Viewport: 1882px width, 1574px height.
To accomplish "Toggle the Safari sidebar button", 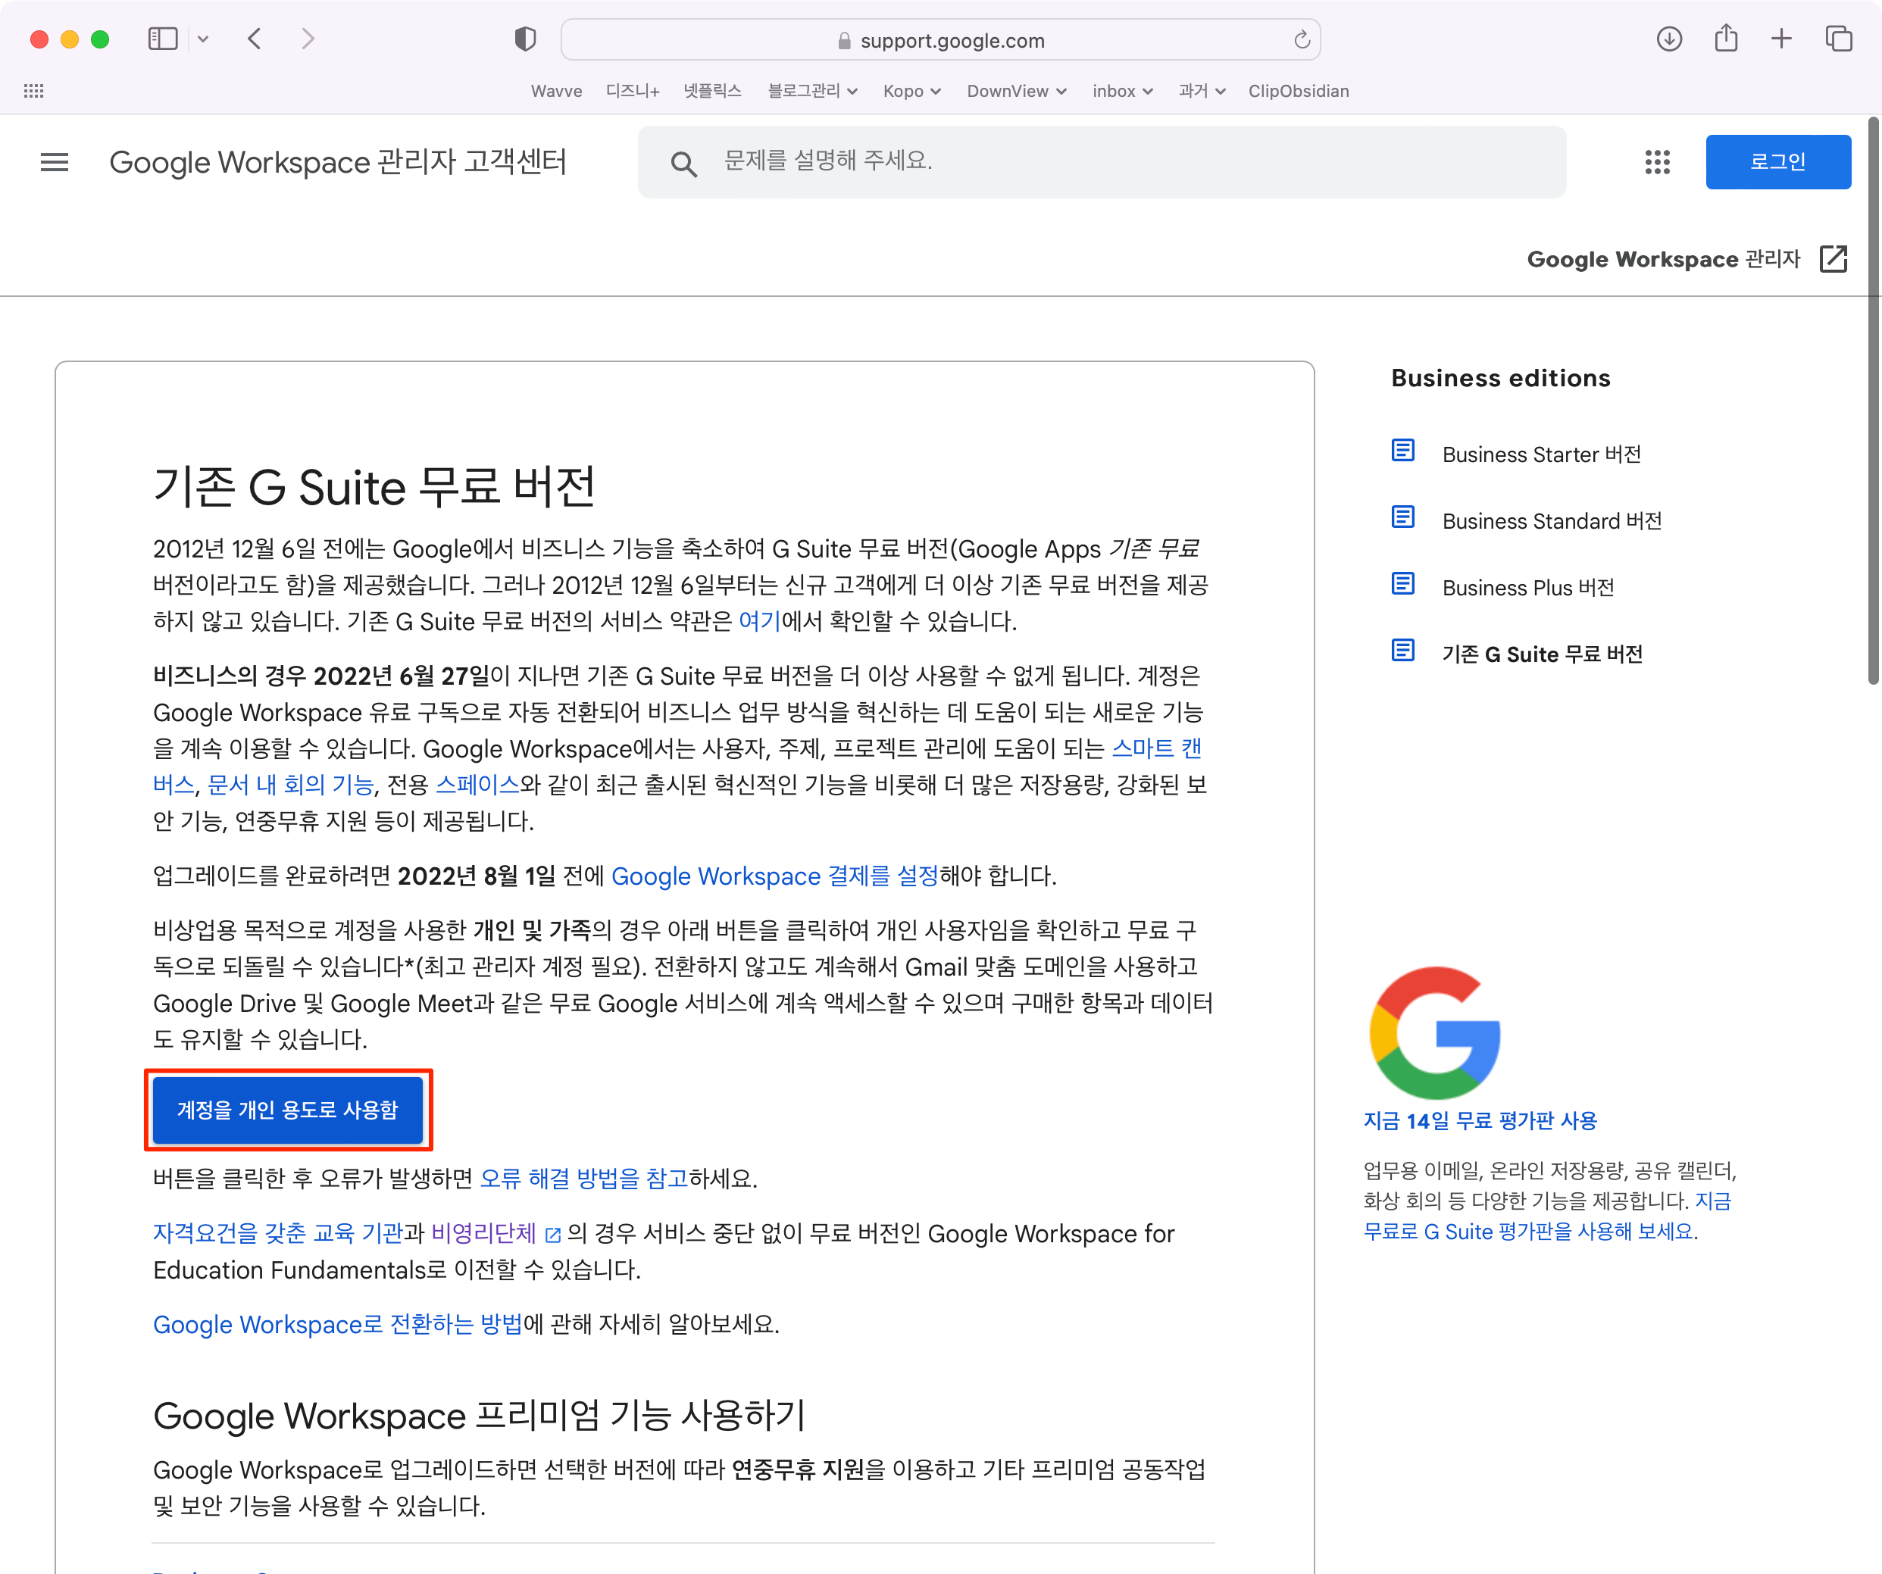I will (163, 39).
